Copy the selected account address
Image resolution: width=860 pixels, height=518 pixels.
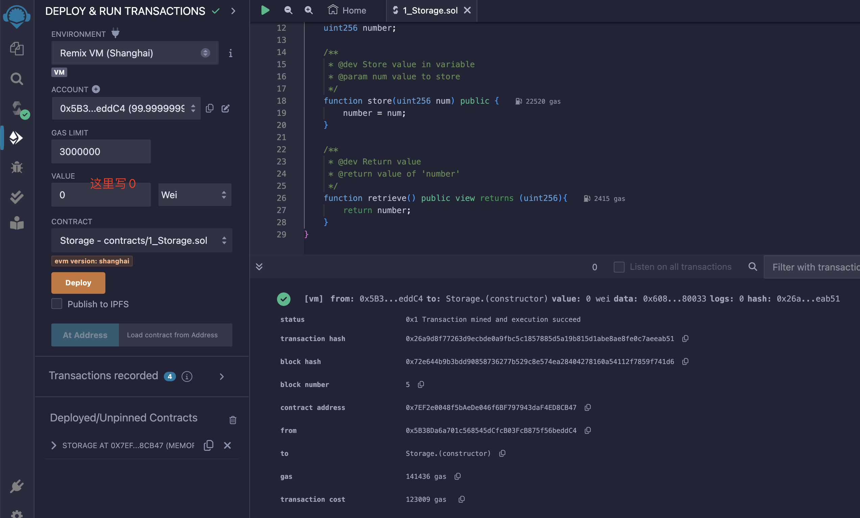click(209, 108)
